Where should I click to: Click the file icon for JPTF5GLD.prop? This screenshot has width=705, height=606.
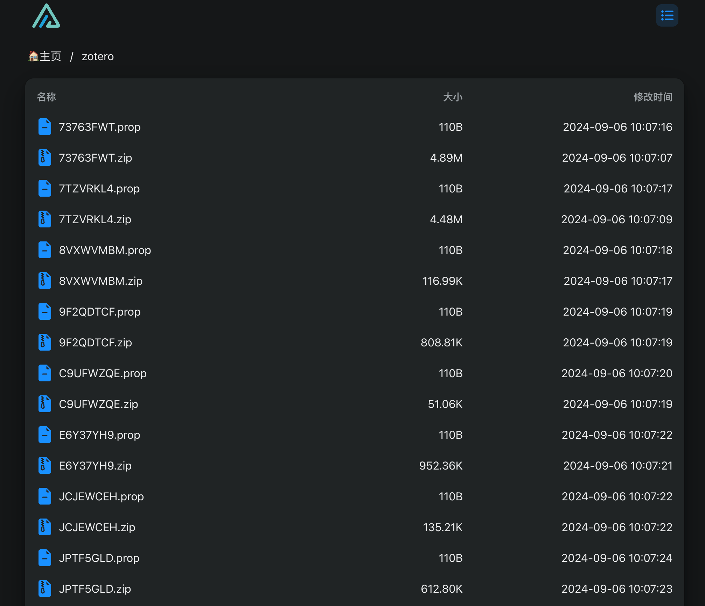pyautogui.click(x=45, y=558)
